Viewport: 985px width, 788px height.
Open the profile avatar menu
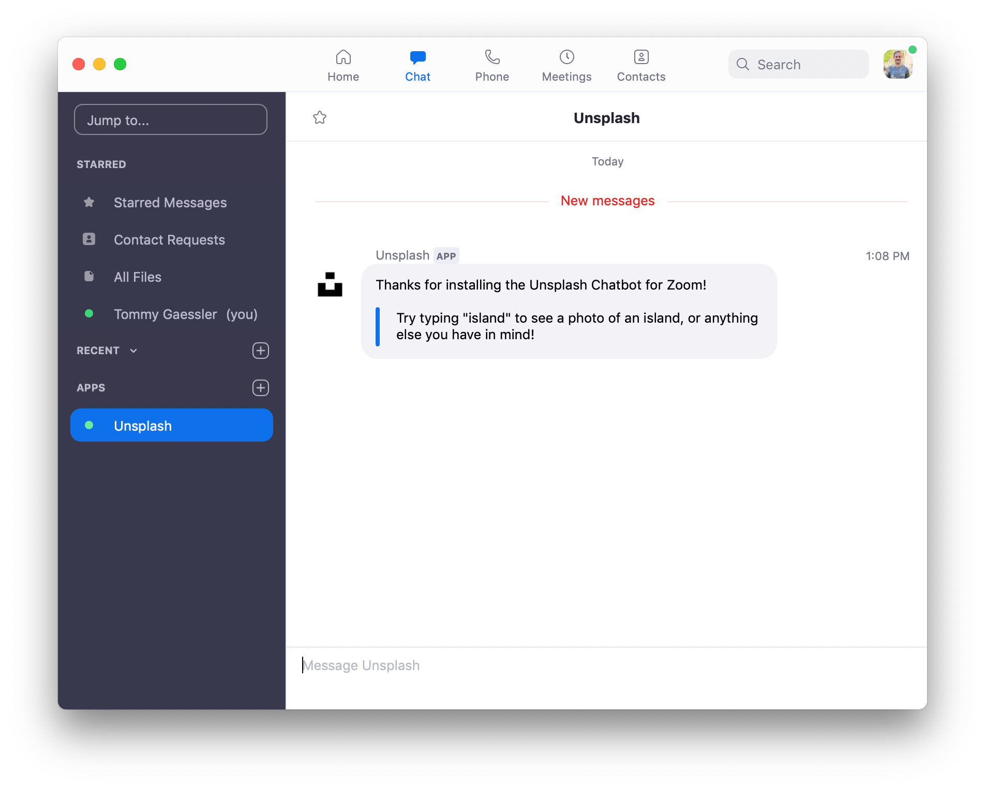pyautogui.click(x=898, y=64)
